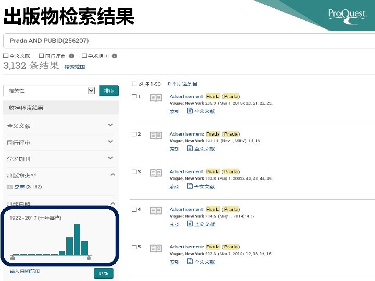This screenshot has width=375, height=281.
Task: Click the info icon beside 学术期刊 checkbox
Action: pyautogui.click(x=114, y=56)
